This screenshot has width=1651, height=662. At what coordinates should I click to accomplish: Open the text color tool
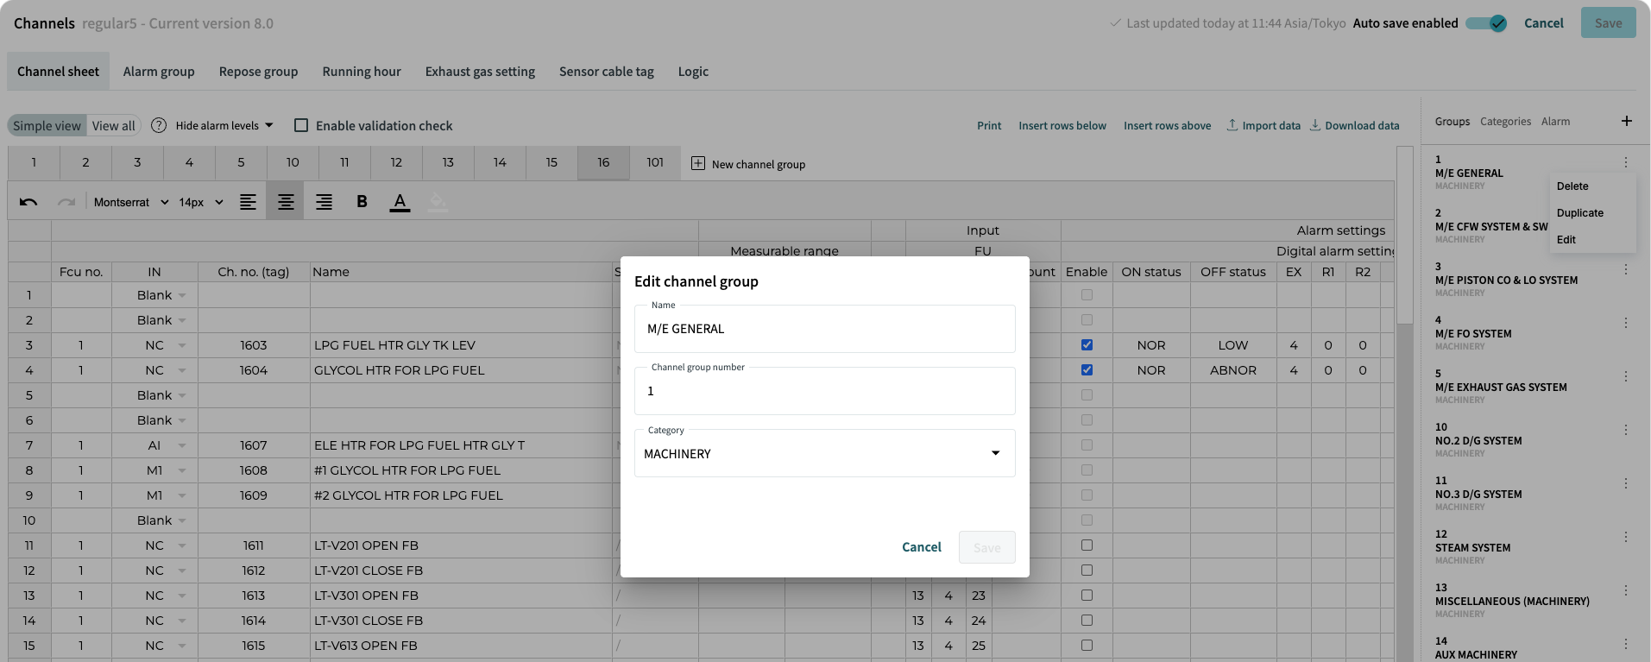pyautogui.click(x=400, y=202)
